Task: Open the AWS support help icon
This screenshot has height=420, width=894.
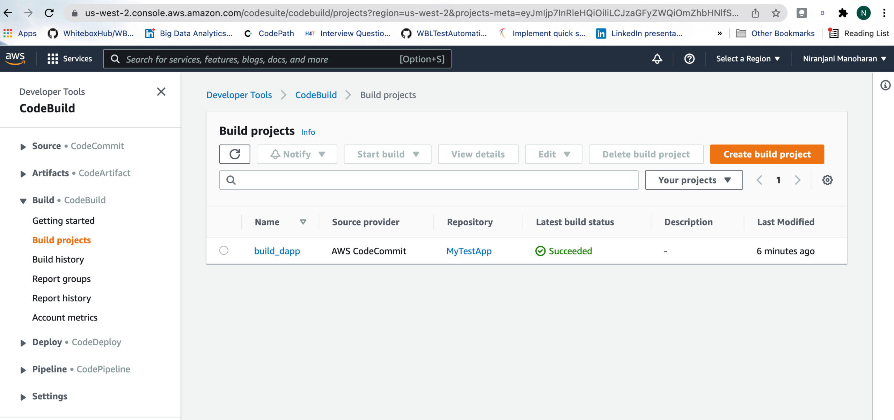Action: click(689, 59)
